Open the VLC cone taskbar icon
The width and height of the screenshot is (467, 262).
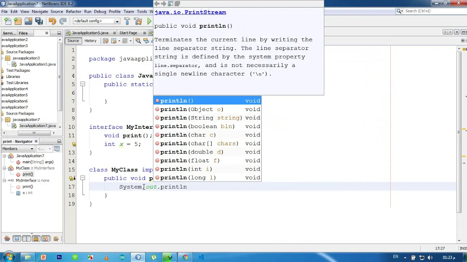106,257
